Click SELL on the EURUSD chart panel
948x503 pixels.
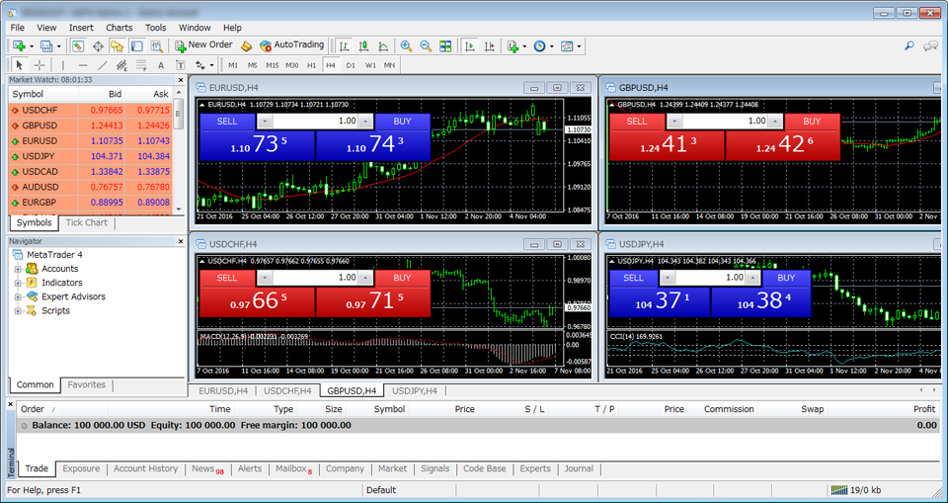pyautogui.click(x=227, y=122)
